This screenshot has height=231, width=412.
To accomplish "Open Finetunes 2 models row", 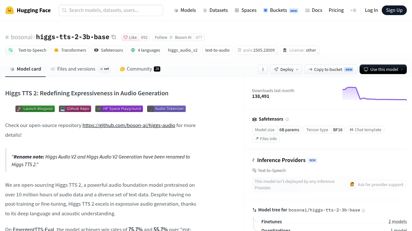I will click(334, 222).
